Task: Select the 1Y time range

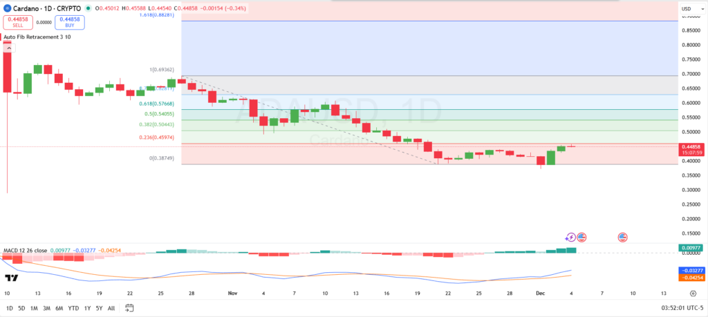Action: click(87, 309)
